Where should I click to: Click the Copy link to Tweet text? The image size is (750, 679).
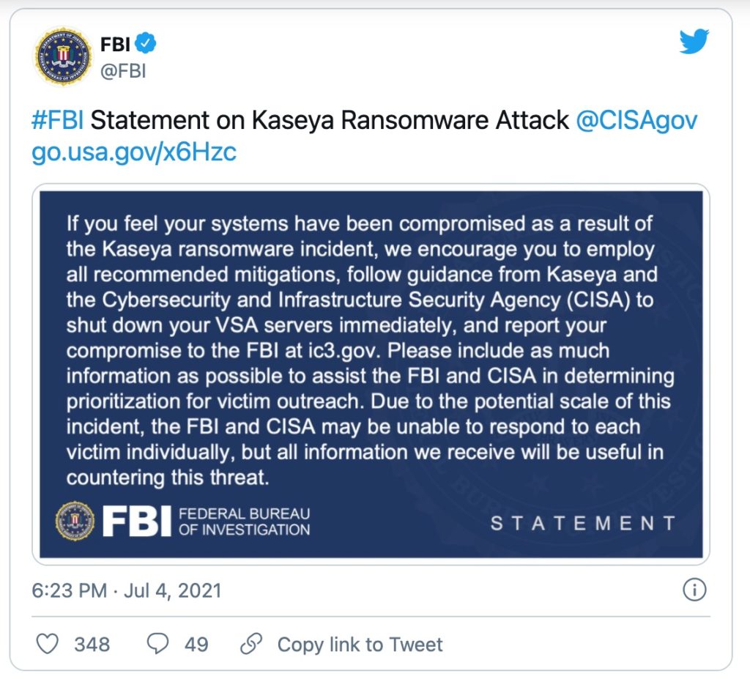coord(360,645)
